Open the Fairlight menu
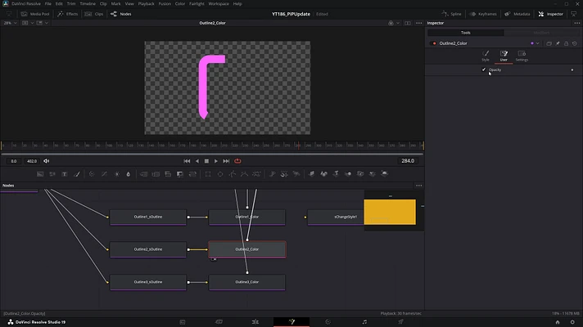This screenshot has height=327, width=583. [197, 4]
